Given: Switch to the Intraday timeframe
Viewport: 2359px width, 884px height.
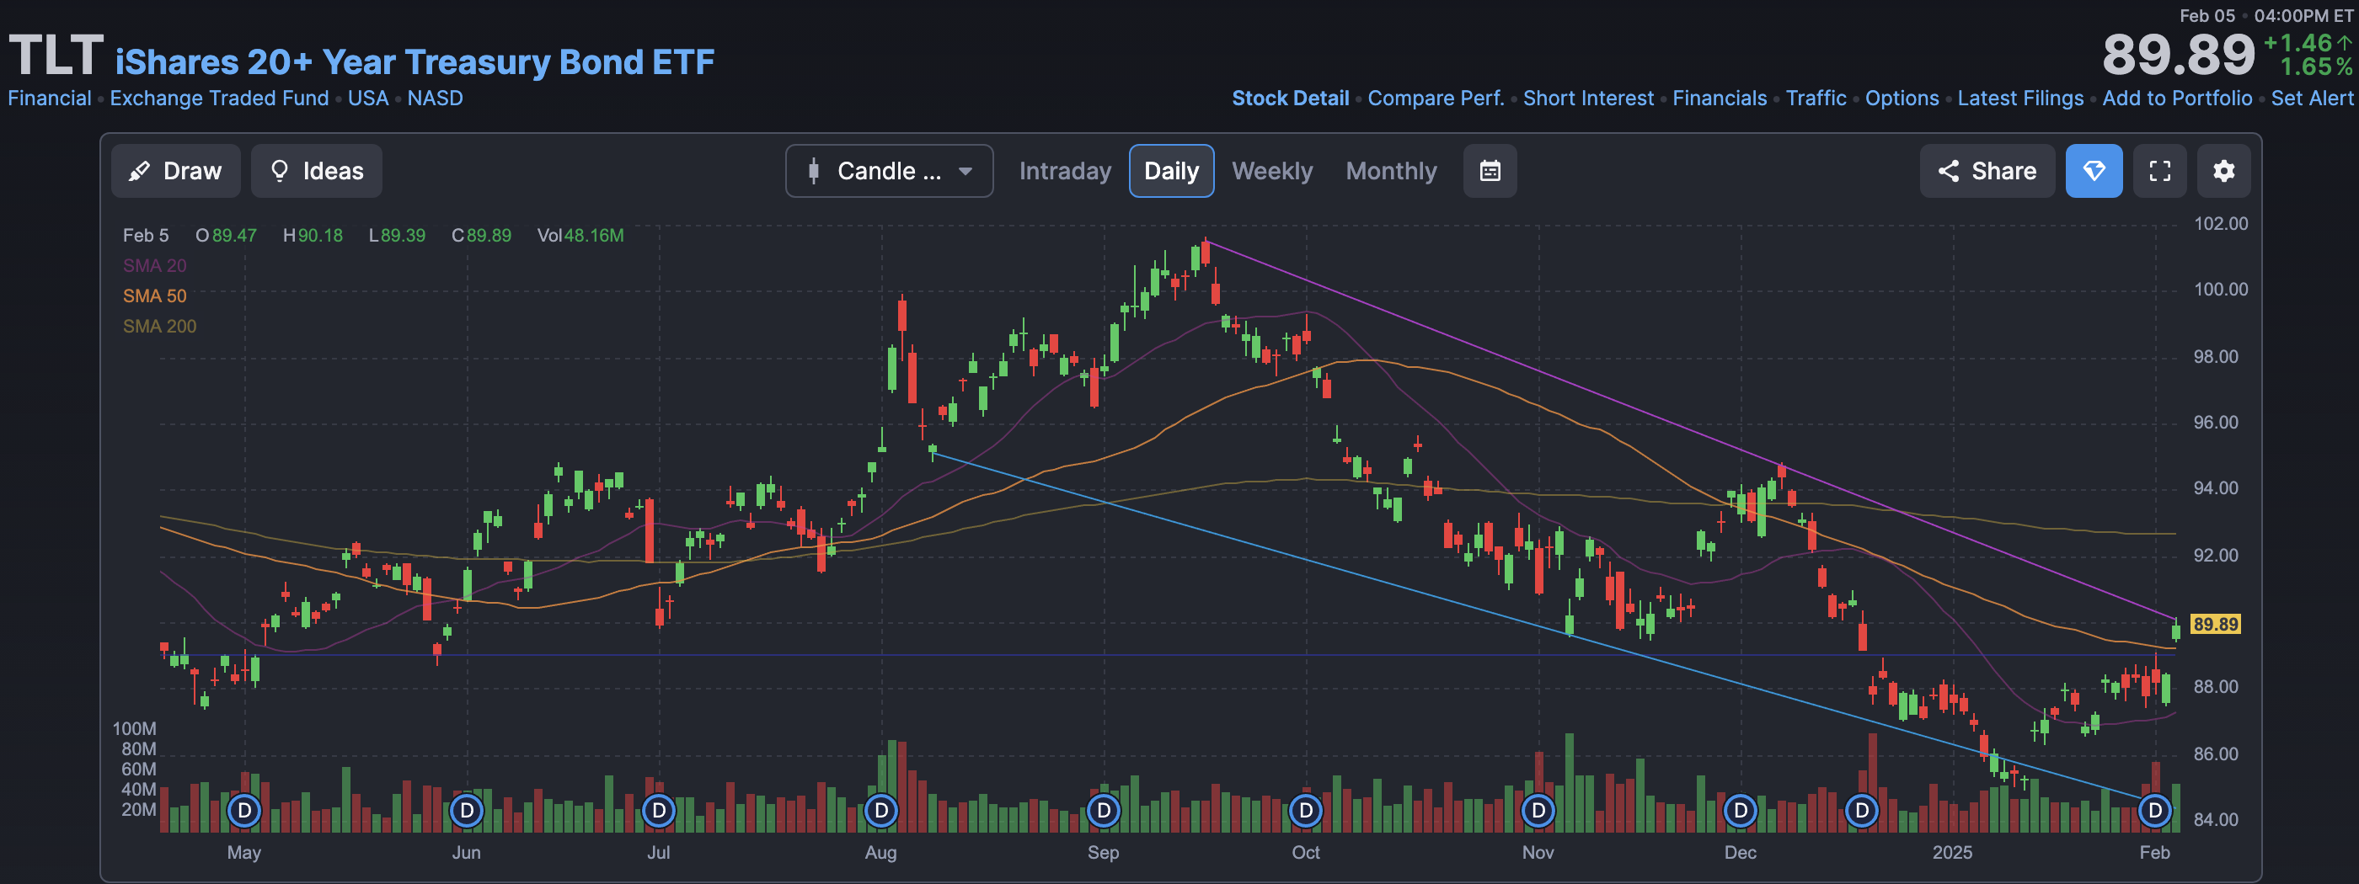Looking at the screenshot, I should (1065, 171).
